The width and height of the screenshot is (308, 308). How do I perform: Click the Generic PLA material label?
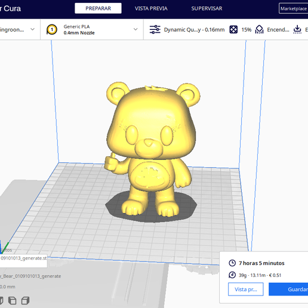76,26
